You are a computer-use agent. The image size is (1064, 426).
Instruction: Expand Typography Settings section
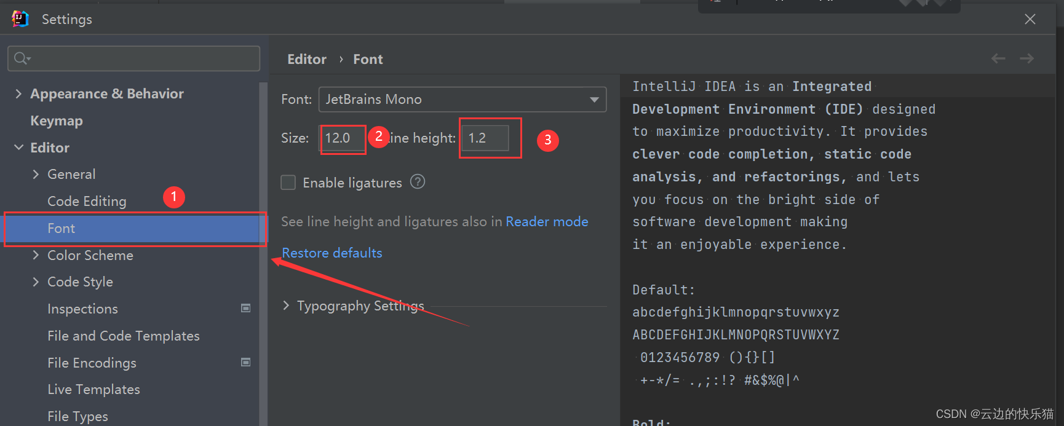click(x=286, y=306)
